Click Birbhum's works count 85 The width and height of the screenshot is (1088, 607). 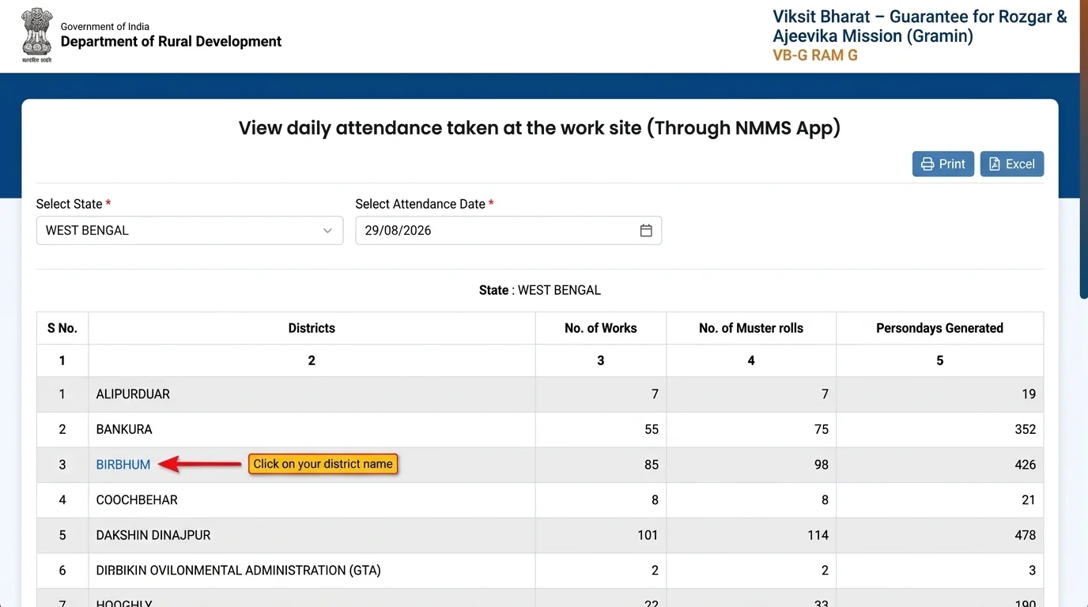652,465
